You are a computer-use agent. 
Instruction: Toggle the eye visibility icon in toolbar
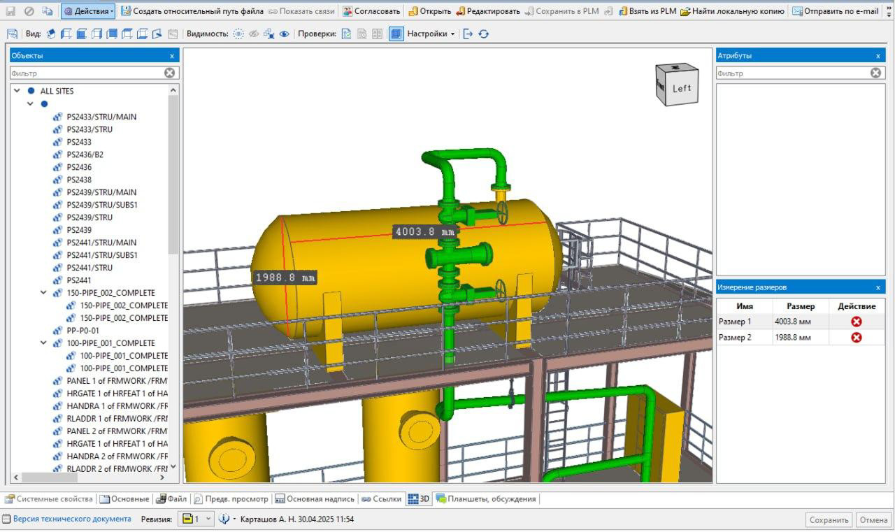tap(285, 34)
